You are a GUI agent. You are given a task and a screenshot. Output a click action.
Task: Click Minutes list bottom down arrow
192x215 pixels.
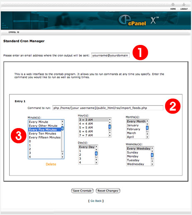62,157
